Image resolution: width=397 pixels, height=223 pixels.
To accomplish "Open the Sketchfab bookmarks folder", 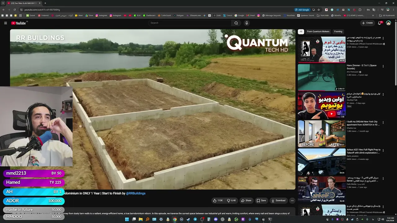I will [323, 15].
